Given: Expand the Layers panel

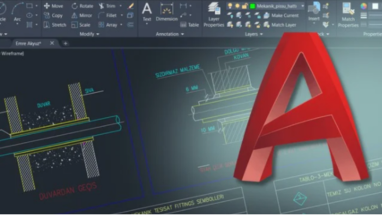Looking at the screenshot, I should click(x=254, y=34).
